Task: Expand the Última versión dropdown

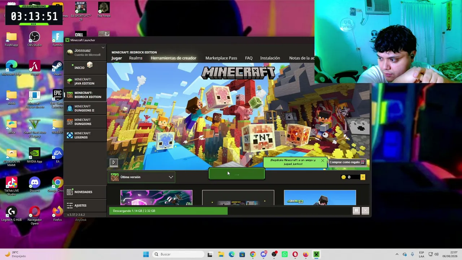Action: point(142,177)
